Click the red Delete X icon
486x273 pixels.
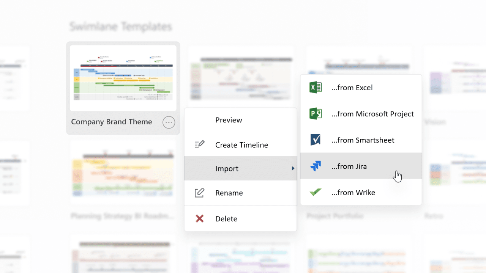pyautogui.click(x=199, y=218)
